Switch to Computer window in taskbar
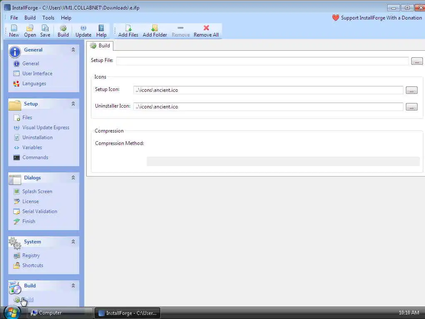 pos(60,313)
